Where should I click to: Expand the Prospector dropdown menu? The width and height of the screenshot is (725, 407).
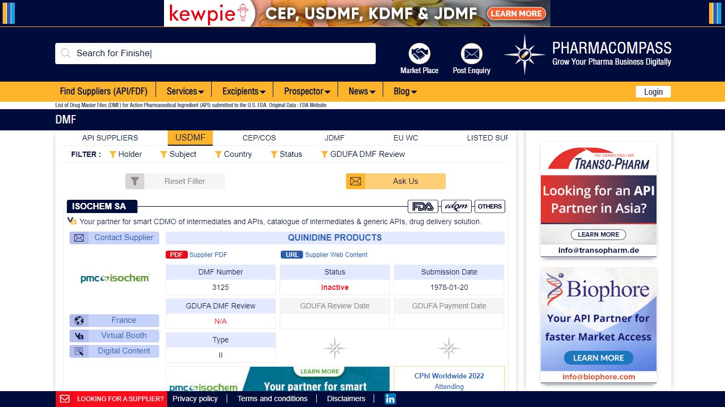(x=307, y=91)
